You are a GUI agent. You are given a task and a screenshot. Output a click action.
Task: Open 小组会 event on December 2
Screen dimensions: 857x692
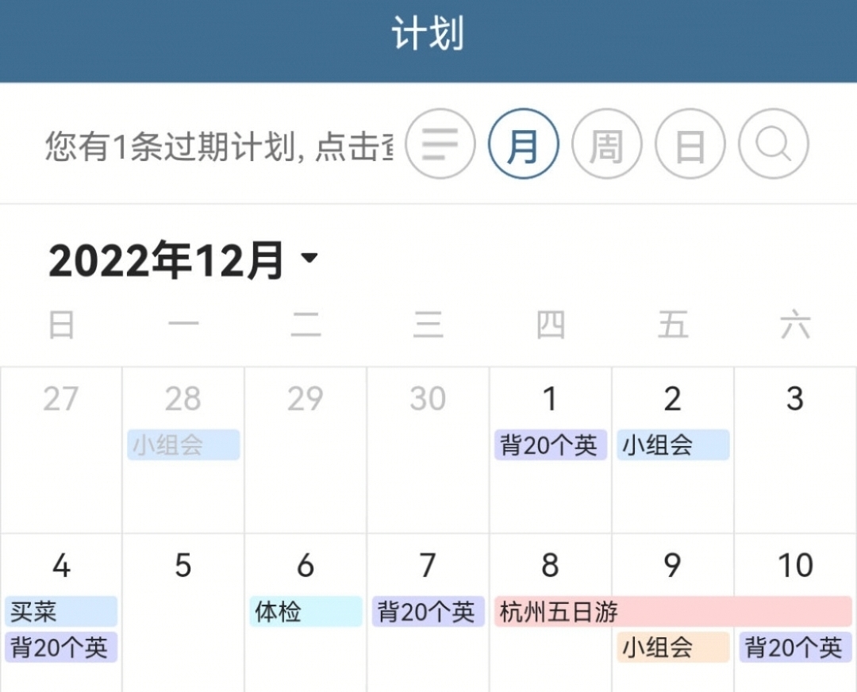tap(673, 445)
